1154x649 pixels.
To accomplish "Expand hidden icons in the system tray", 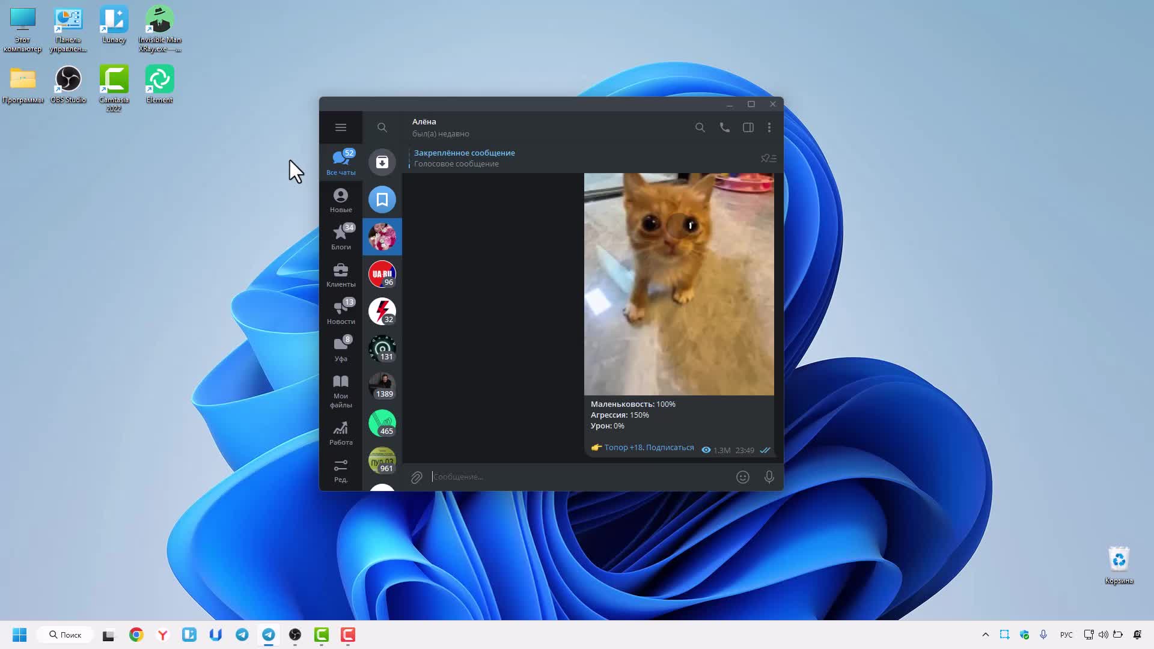I will coord(986,635).
